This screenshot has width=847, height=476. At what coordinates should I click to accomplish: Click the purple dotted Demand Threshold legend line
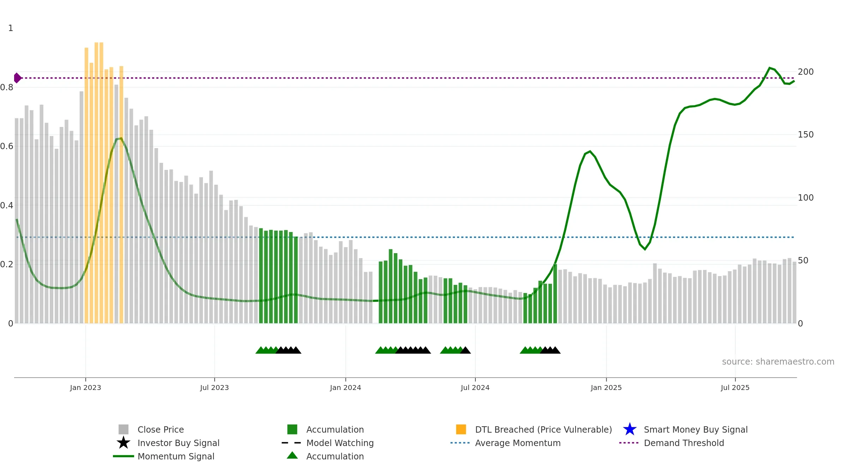(x=629, y=443)
